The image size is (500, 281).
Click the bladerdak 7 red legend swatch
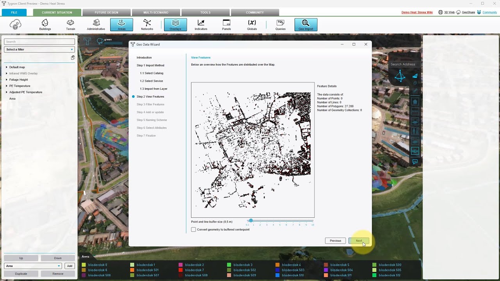pyautogui.click(x=180, y=270)
